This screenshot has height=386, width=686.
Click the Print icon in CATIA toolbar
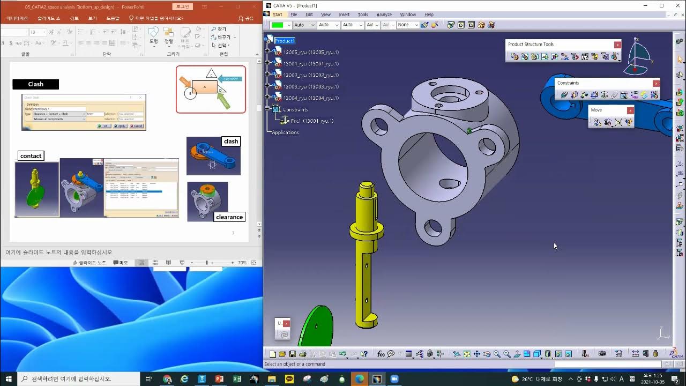tap(302, 354)
